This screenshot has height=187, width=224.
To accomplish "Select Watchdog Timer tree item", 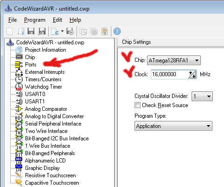I will tap(44, 87).
